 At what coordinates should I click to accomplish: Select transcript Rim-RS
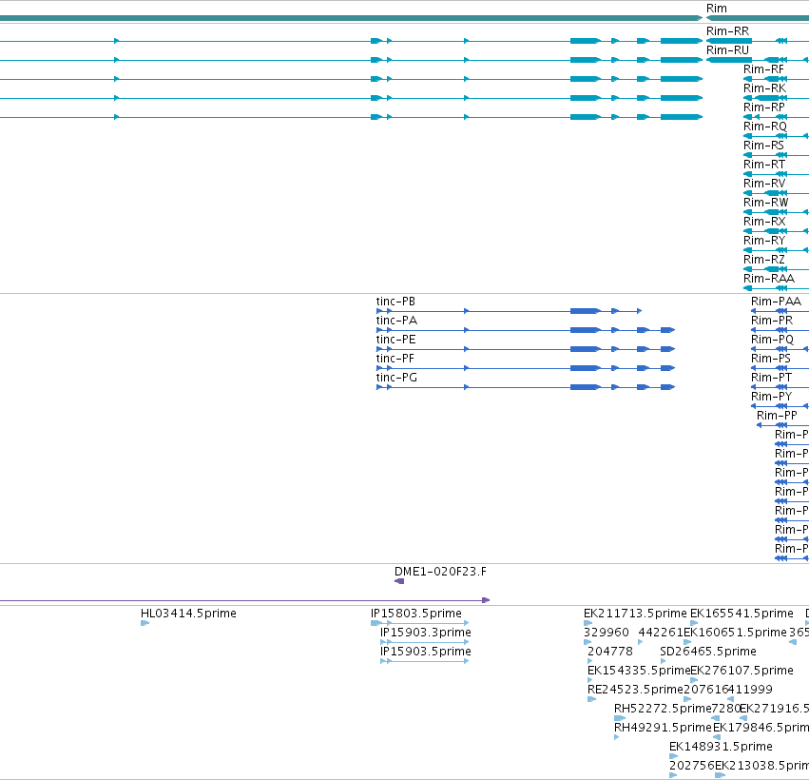(763, 146)
